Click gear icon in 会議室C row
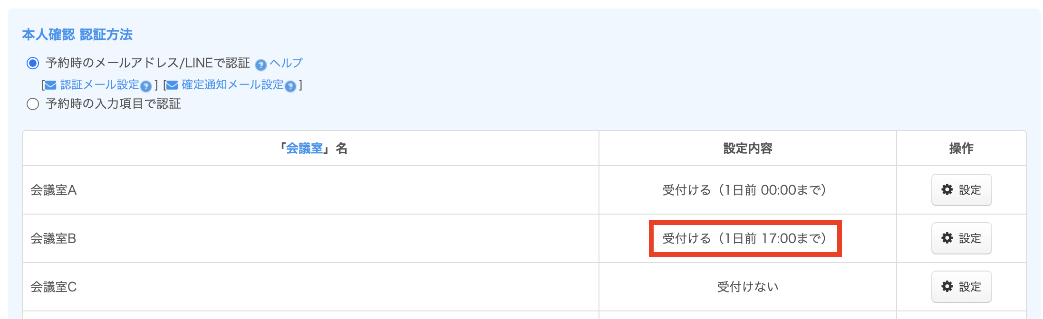 pyautogui.click(x=947, y=287)
